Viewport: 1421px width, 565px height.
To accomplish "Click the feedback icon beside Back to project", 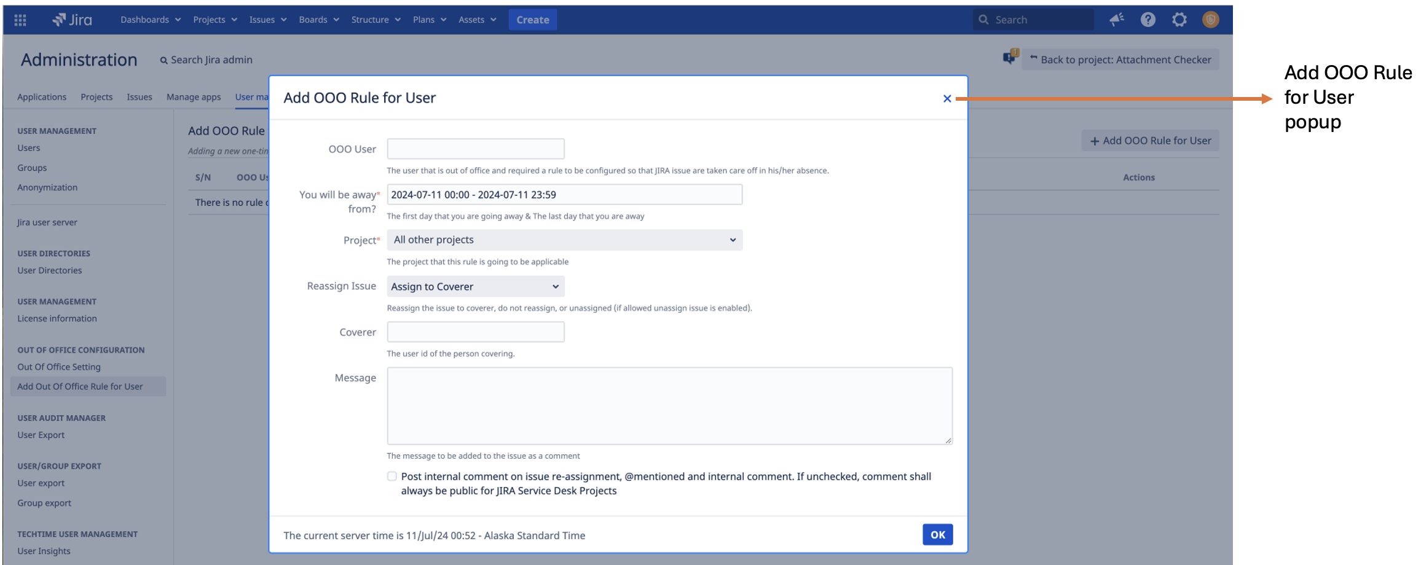I will point(1010,58).
